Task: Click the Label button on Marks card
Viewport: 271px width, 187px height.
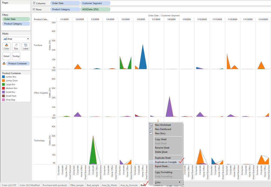Action: coord(26,47)
